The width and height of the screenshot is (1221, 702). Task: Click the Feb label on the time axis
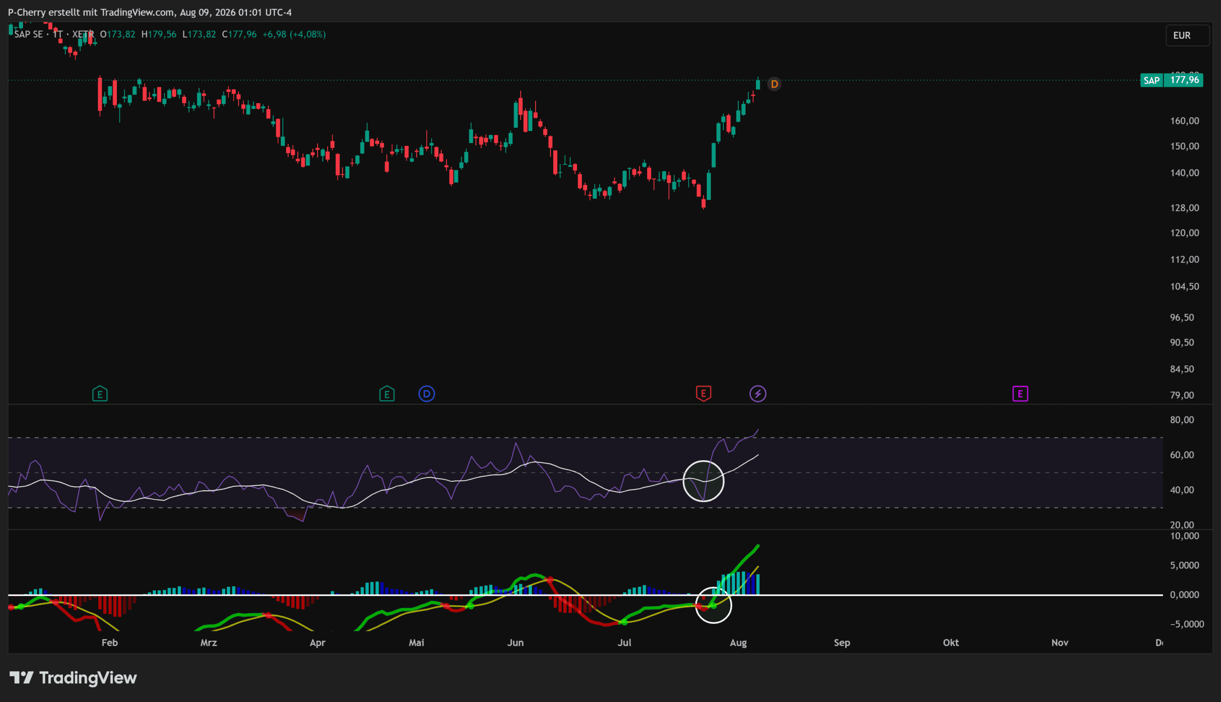click(109, 643)
